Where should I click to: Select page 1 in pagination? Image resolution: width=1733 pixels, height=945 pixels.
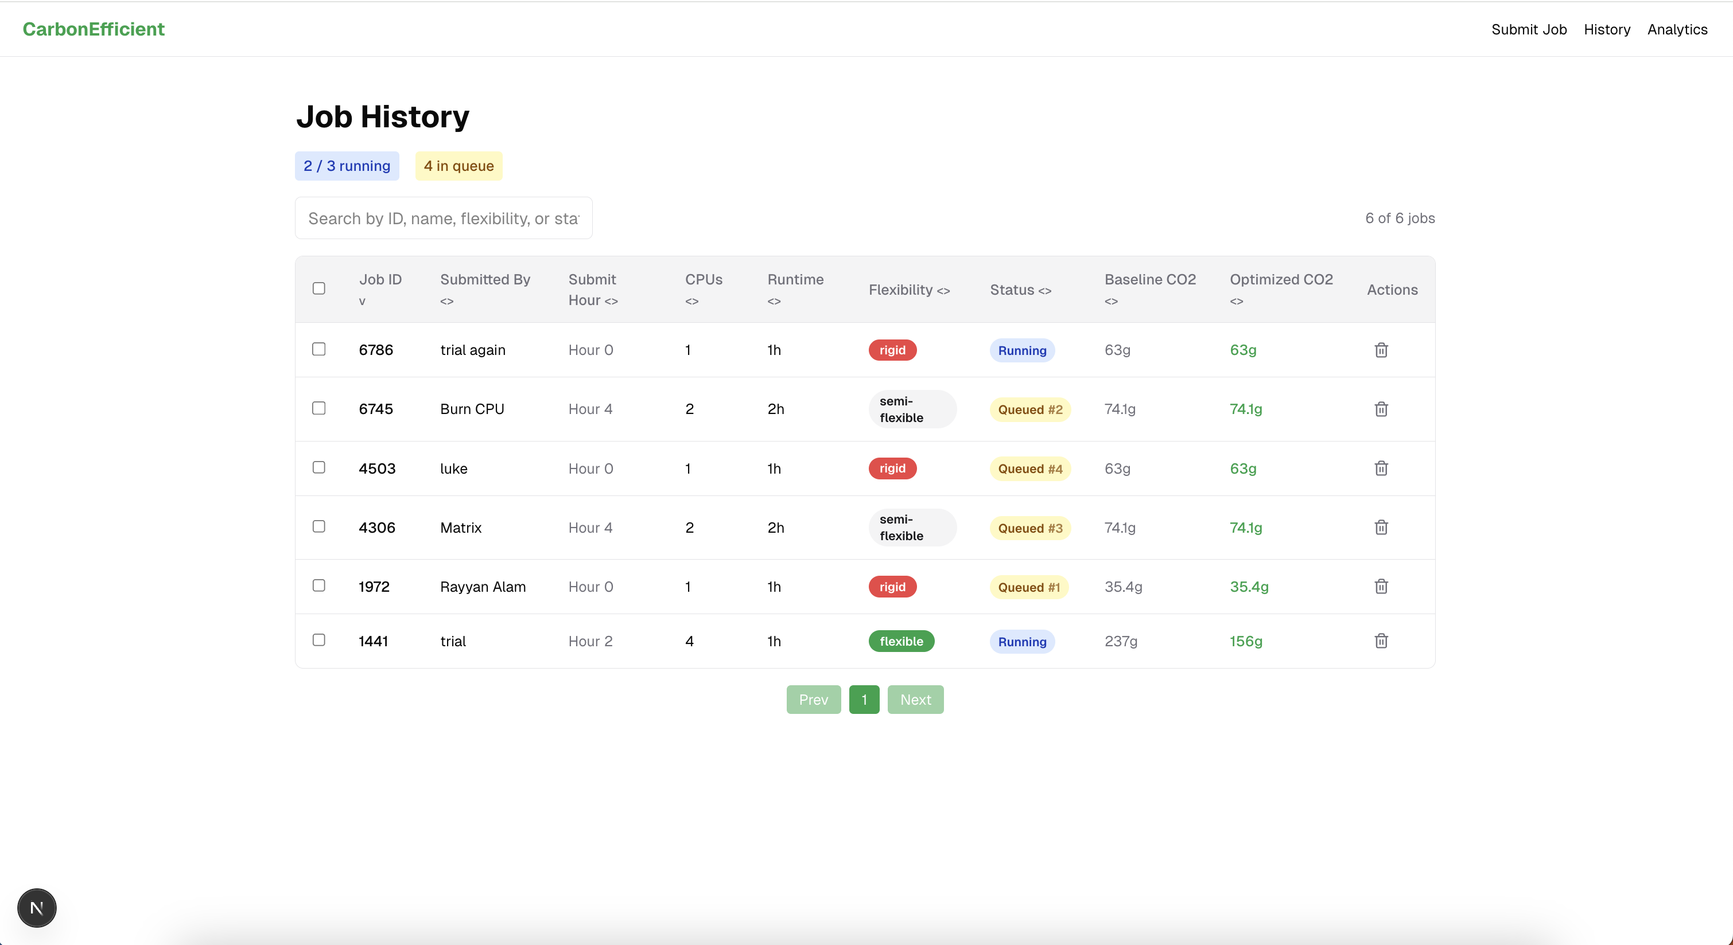(x=864, y=700)
